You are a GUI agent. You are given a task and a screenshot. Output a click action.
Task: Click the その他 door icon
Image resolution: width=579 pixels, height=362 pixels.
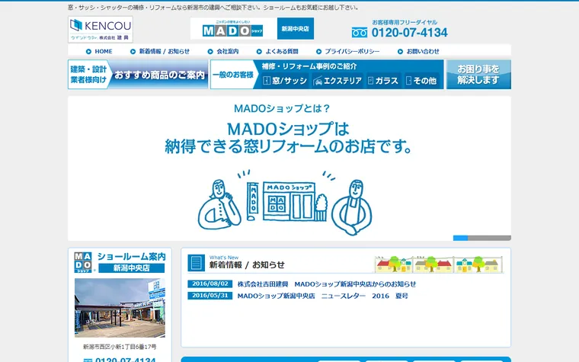[x=408, y=81]
